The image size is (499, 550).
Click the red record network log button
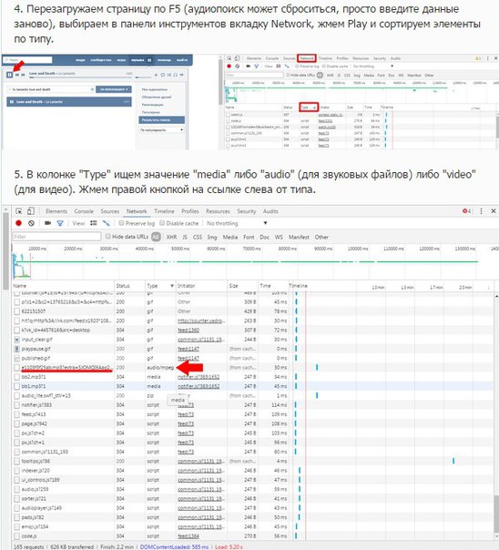[18, 223]
